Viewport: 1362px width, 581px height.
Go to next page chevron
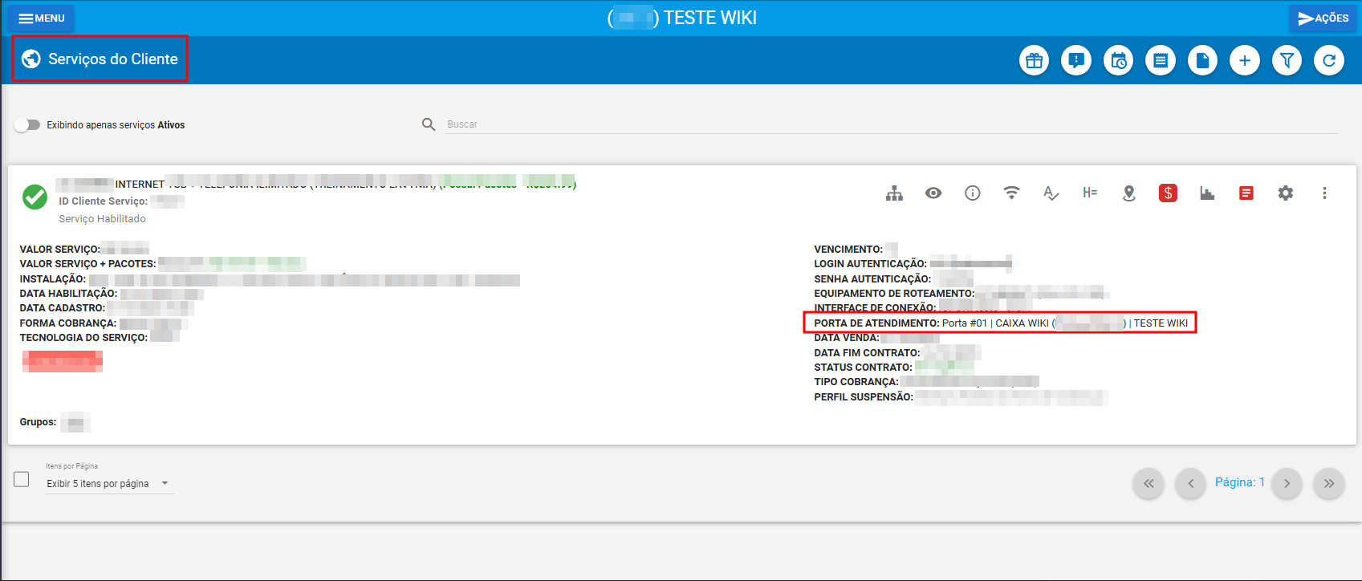click(1287, 483)
